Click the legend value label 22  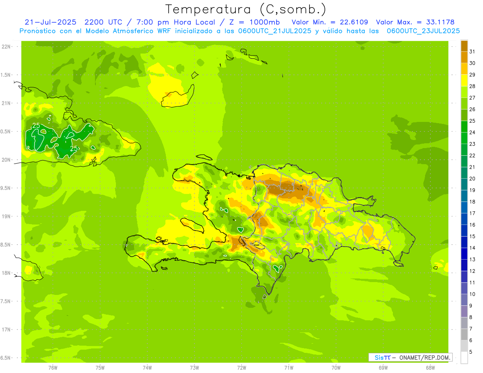(x=472, y=155)
